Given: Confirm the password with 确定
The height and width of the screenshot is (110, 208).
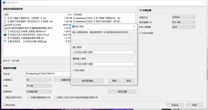Looking at the screenshot, I should point(114,81).
